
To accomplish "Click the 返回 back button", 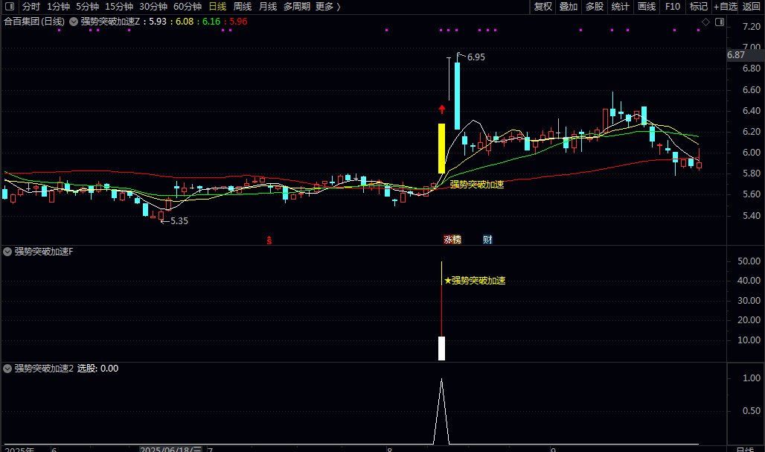I will 752,7.
